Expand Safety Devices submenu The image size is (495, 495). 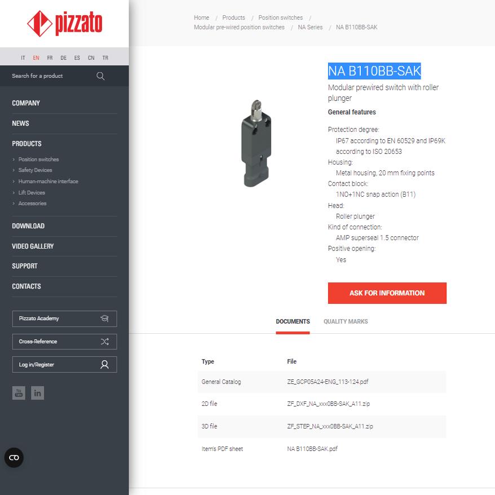coord(35,170)
